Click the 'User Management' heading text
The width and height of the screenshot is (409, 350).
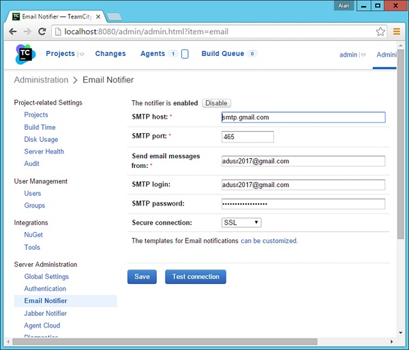[x=41, y=181]
